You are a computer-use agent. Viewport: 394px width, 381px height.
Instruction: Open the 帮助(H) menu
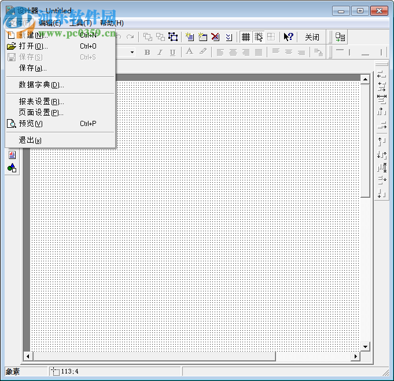point(112,23)
